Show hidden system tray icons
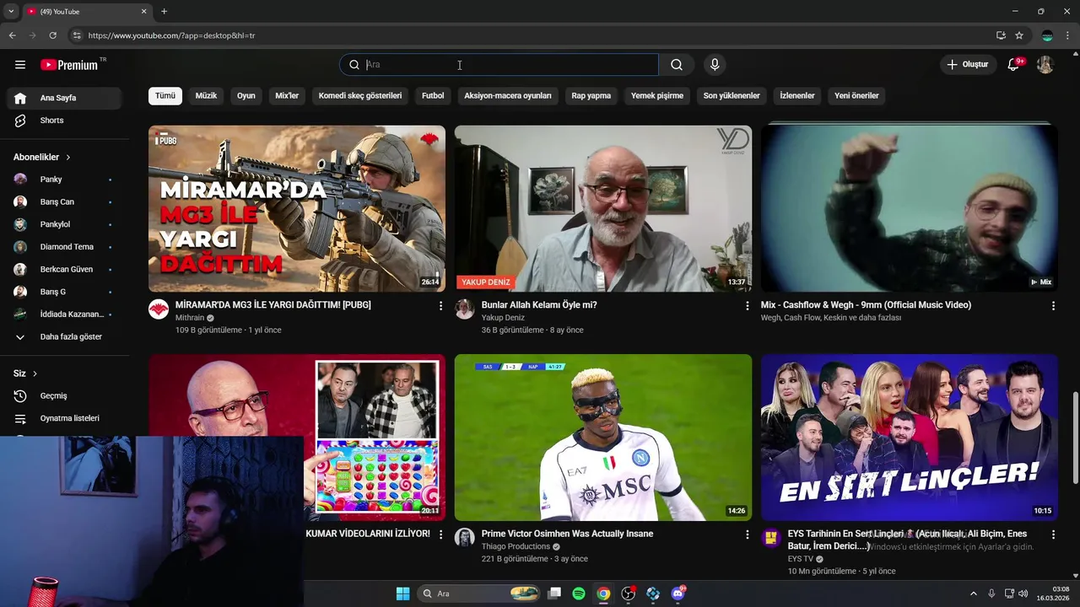Image resolution: width=1080 pixels, height=607 pixels. pyautogui.click(x=973, y=594)
